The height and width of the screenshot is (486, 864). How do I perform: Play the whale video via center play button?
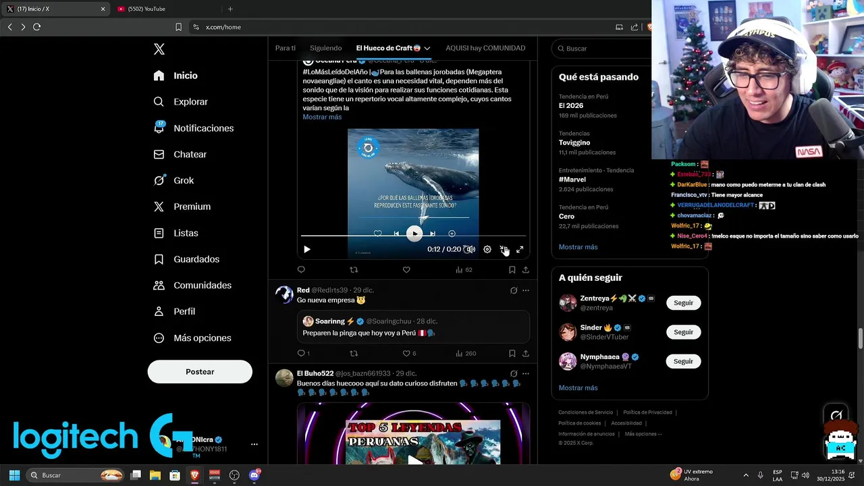pyautogui.click(x=414, y=234)
